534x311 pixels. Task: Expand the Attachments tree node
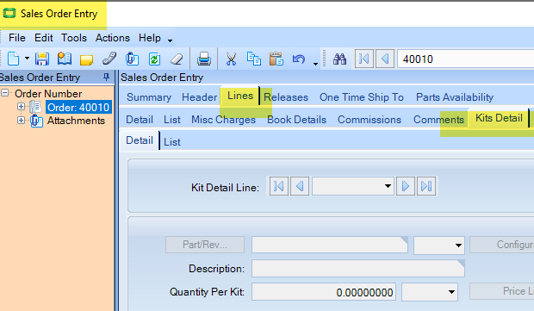coord(22,121)
